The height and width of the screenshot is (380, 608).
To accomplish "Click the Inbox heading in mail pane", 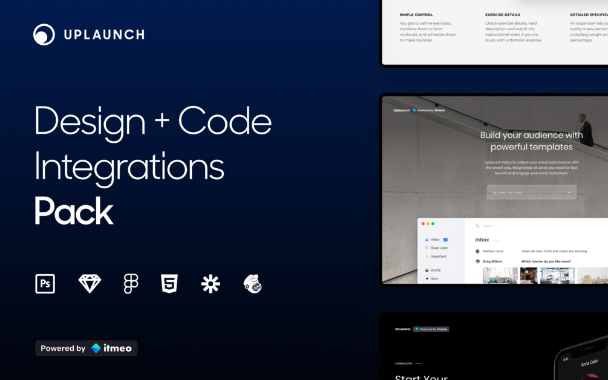I will [x=482, y=240].
